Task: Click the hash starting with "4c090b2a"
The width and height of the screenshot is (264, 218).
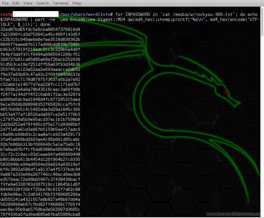Action: point(40,89)
